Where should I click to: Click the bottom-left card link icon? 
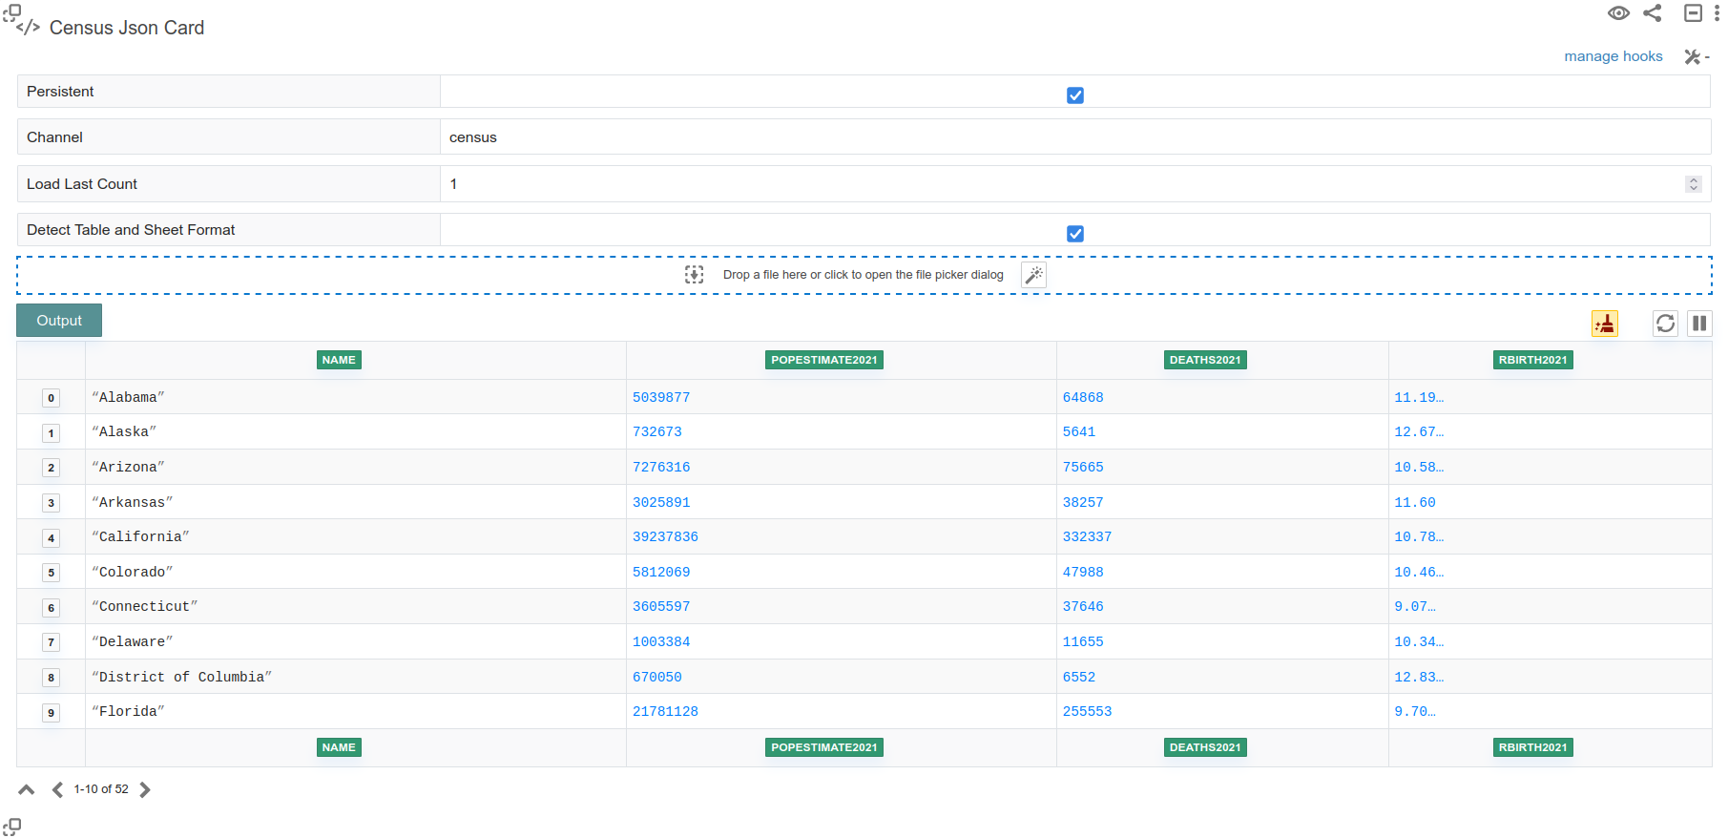(x=11, y=827)
